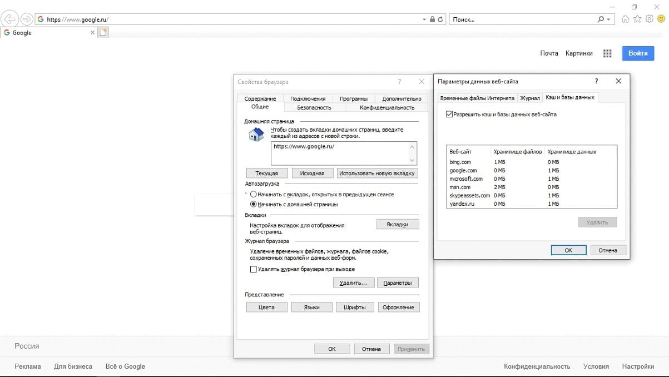Expand the address bar autocomplete dropdown arrow
Viewport: 669px width, 377px height.
[424, 19]
